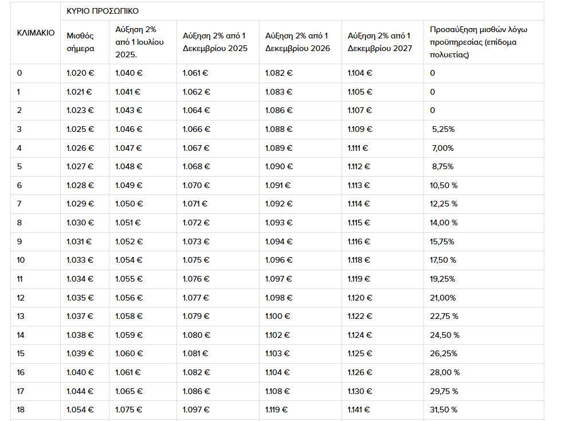This screenshot has height=421, width=577.
Task: Select the 21,00% cell in row 12
Action: pos(443,298)
